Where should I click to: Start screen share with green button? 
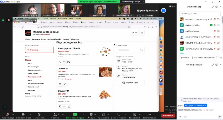click(75, 114)
